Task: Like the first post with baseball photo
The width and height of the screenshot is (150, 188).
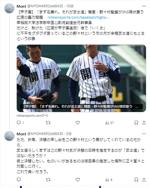Action: tap(78, 123)
